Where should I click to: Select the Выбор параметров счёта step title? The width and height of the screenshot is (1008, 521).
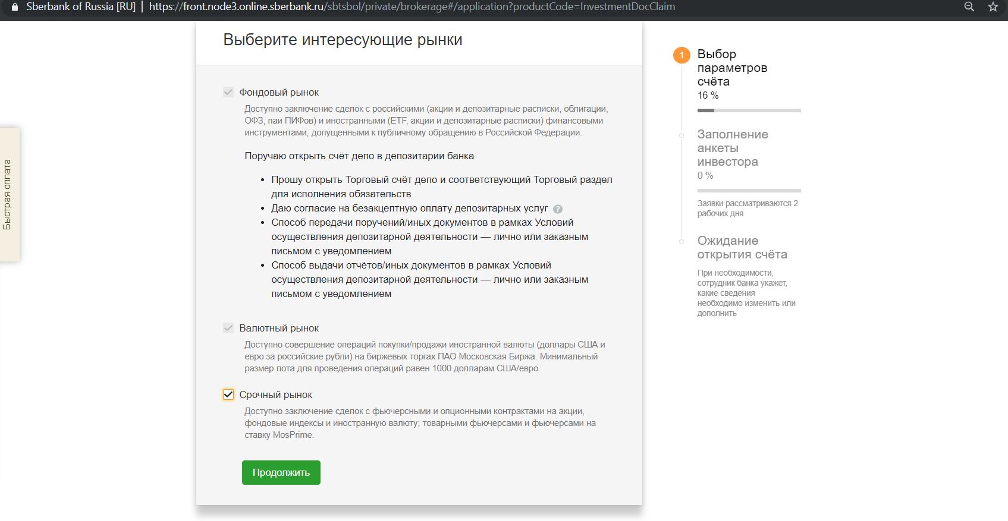731,68
